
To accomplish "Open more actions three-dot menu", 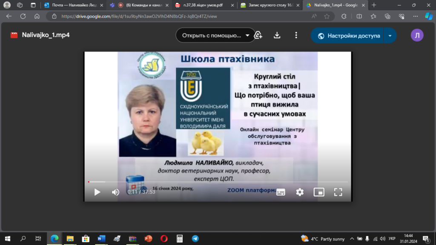I will point(296,35).
